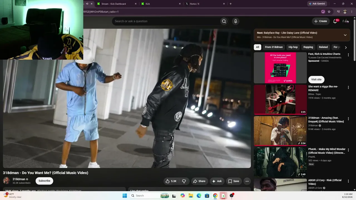
Task: Open the OANDA ad thumbnail
Action: click(280, 68)
